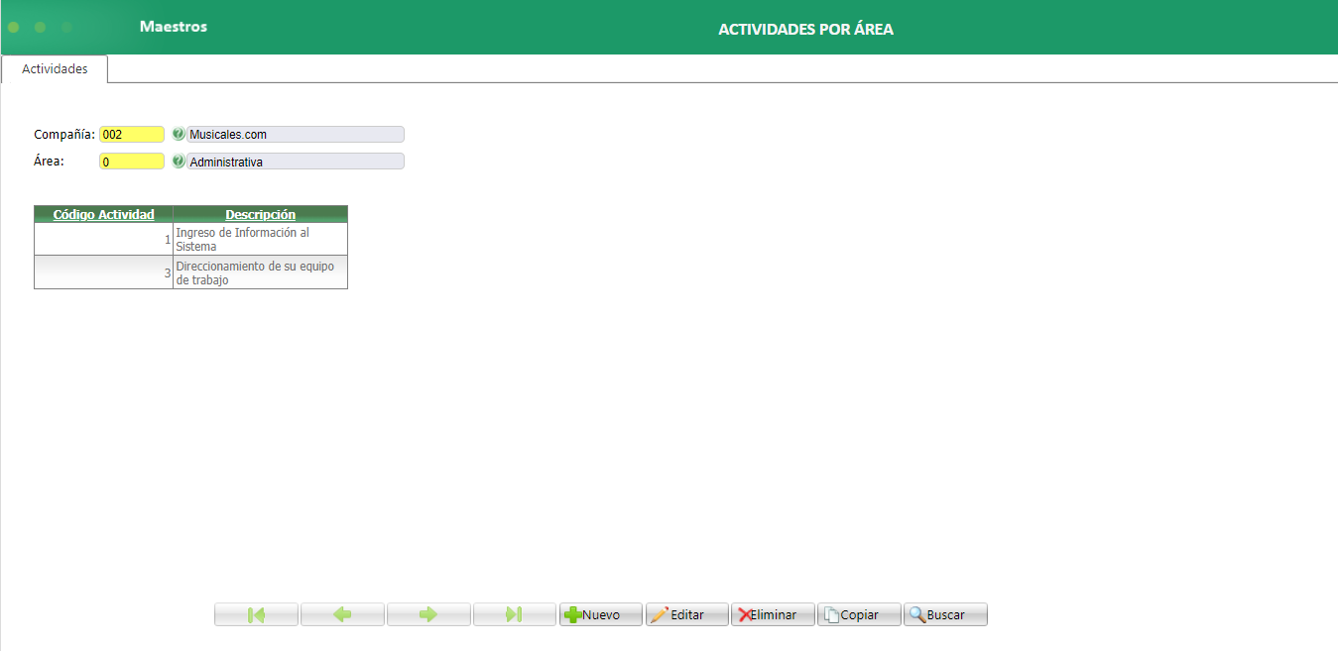Sort by Código Actividad column header
The image size is (1338, 651).
pyautogui.click(x=103, y=214)
